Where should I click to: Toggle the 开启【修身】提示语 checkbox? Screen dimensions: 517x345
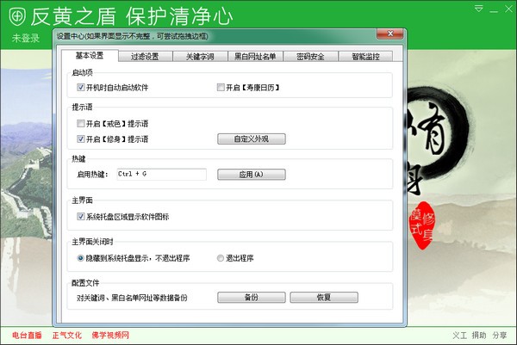point(81,139)
